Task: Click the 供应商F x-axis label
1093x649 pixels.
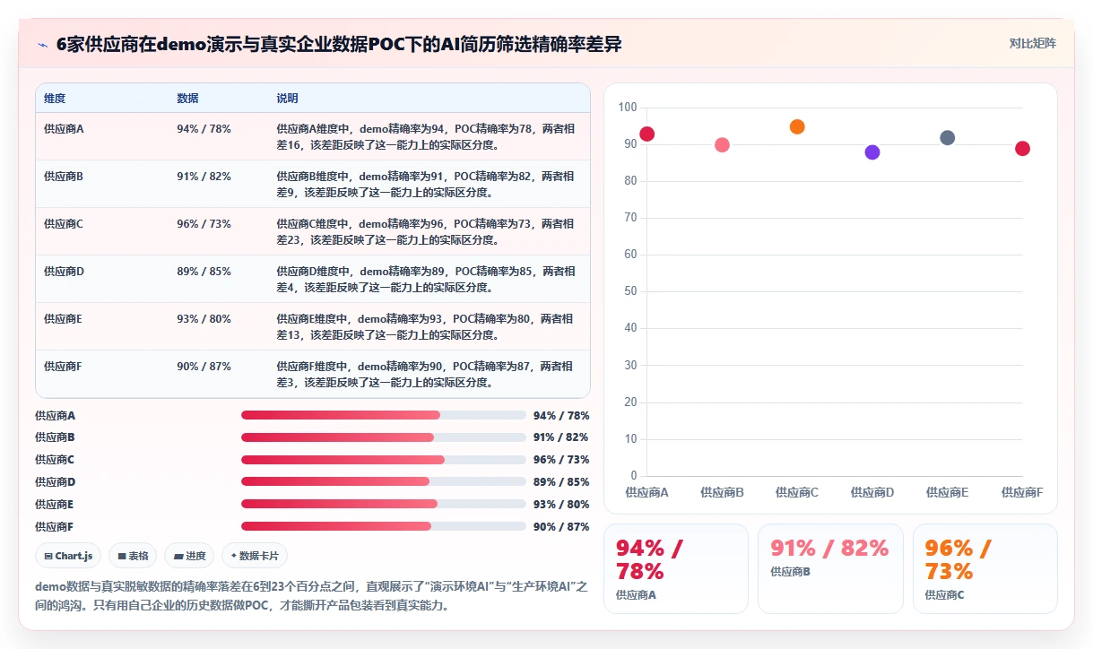Action: pyautogui.click(x=1022, y=492)
